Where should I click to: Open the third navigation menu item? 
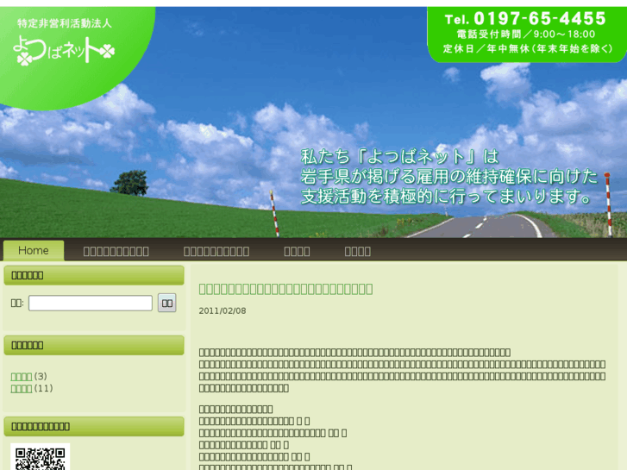[216, 251]
